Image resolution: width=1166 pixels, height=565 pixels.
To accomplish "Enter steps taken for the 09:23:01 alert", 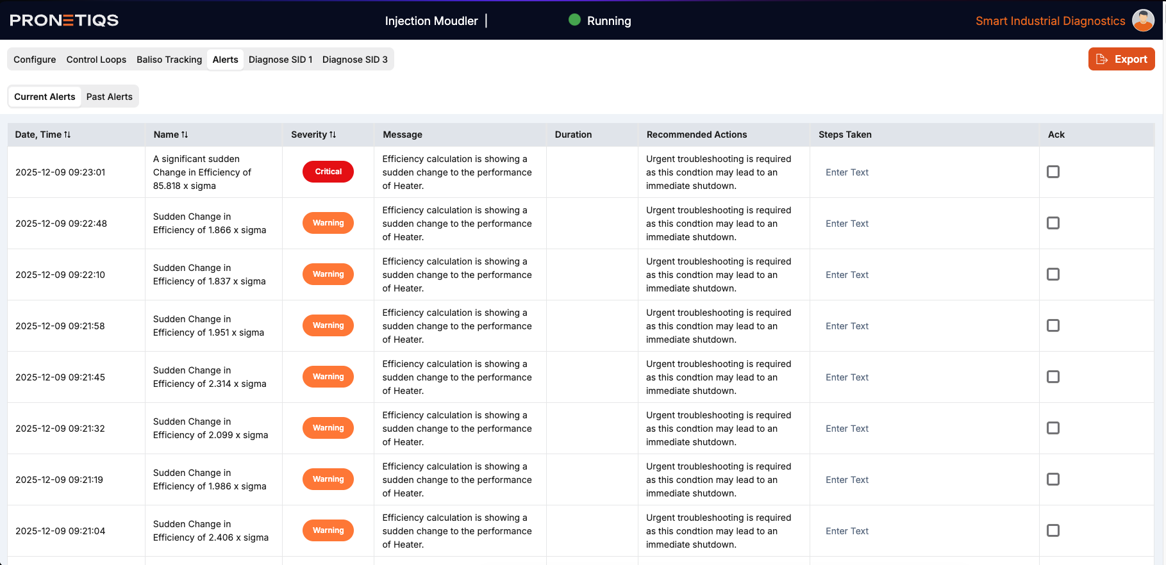I will [847, 172].
